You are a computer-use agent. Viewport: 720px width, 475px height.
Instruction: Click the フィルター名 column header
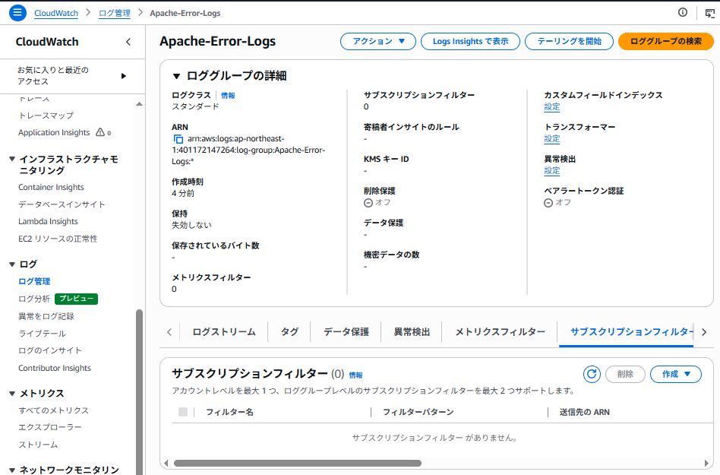(x=229, y=412)
